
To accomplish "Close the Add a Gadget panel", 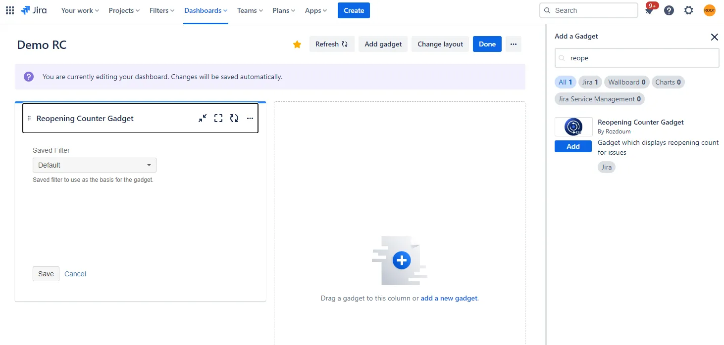I will pyautogui.click(x=715, y=37).
